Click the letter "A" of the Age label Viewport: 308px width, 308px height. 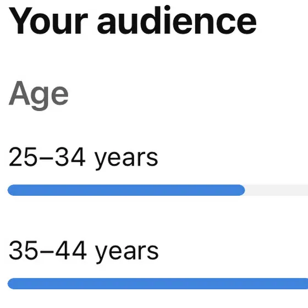tap(20, 93)
